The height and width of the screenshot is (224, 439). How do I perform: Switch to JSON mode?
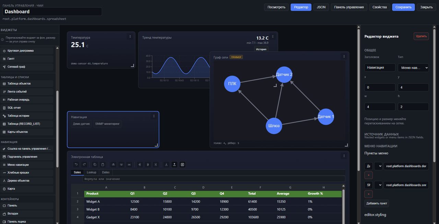321,7
